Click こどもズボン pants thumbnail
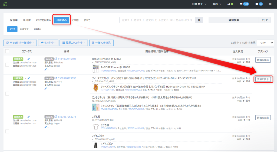The image size is (277, 152). [x=95, y=145]
